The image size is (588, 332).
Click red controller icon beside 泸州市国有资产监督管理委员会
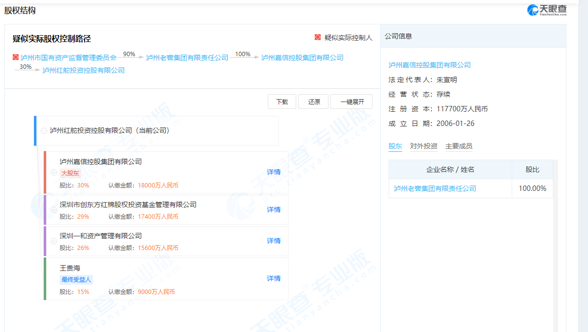[x=16, y=58]
